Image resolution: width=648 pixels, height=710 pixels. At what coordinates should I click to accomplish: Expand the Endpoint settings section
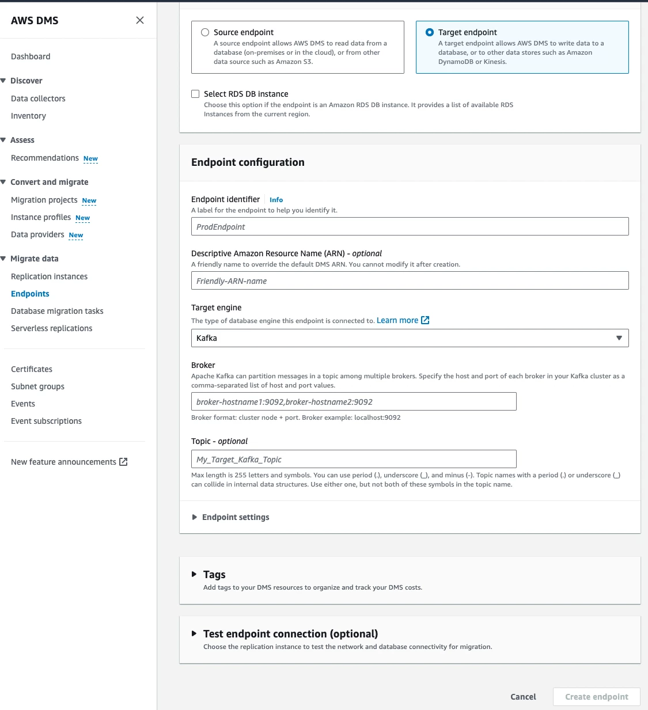coord(230,517)
